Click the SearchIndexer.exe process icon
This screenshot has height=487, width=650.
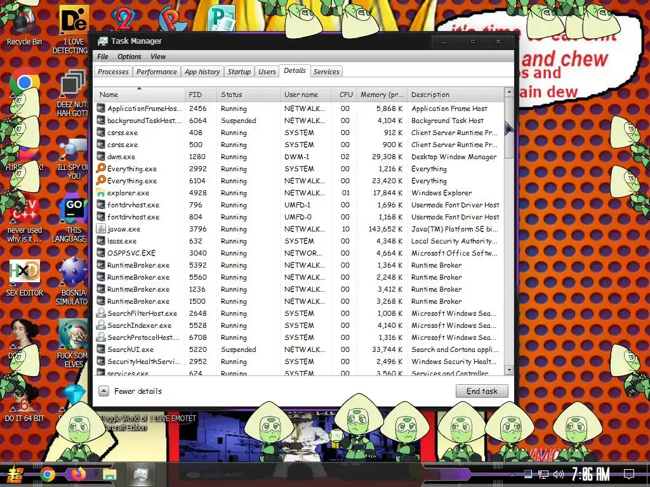(101, 325)
